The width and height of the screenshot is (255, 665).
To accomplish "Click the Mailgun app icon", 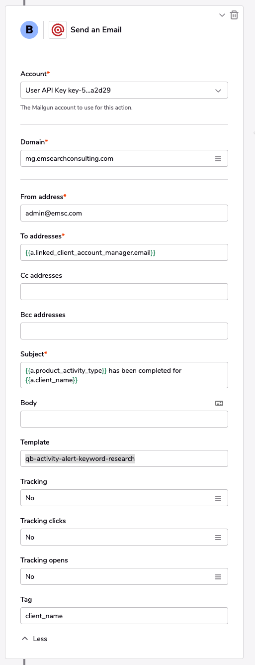I will point(58,30).
